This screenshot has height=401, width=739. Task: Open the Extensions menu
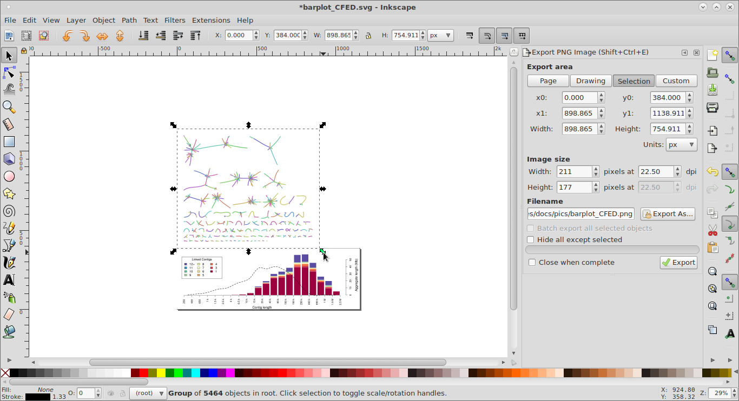point(211,20)
